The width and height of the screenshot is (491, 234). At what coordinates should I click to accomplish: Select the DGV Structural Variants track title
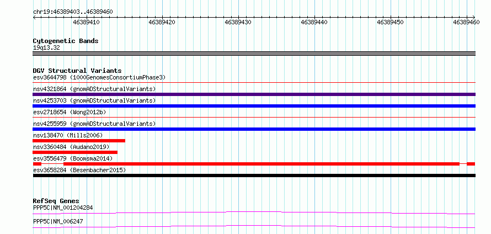tap(77, 71)
